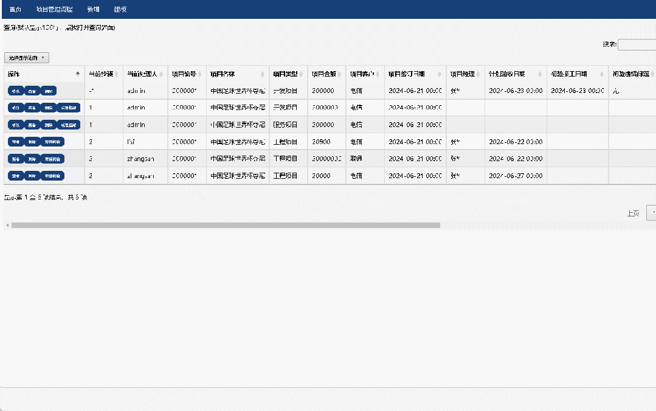Click 查看 button in step -1 row

pyautogui.click(x=32, y=91)
